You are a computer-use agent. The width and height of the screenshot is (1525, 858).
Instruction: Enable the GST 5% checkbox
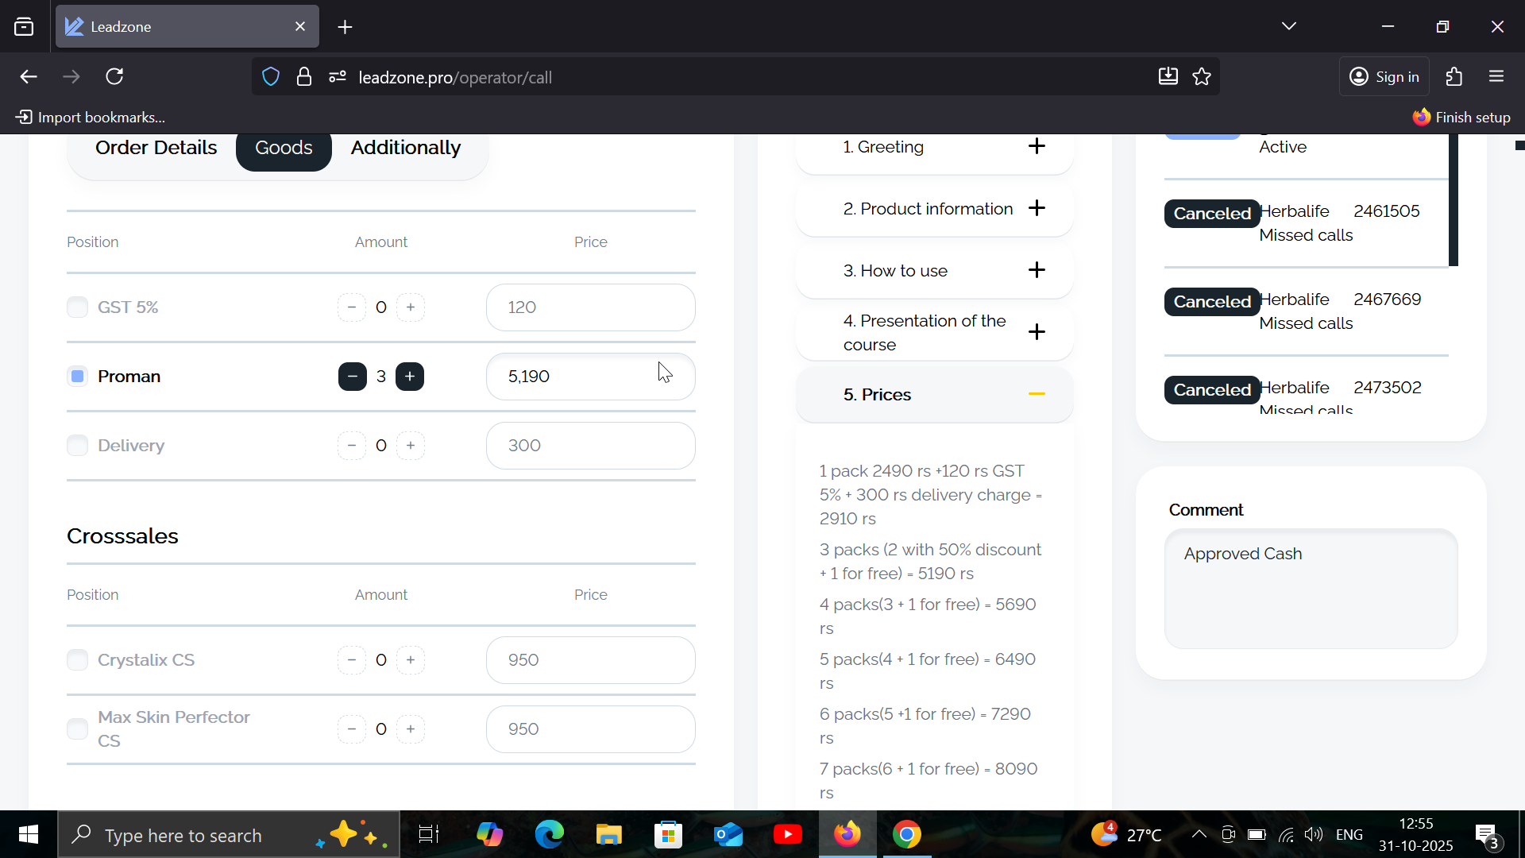tap(77, 307)
